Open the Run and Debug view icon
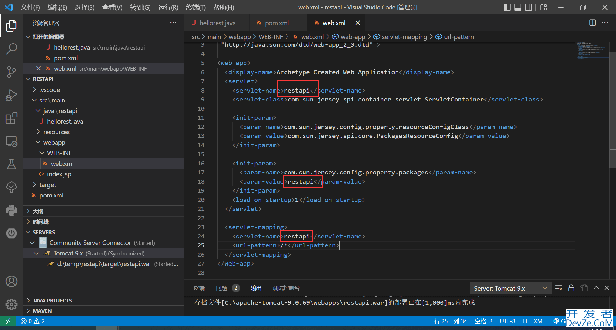This screenshot has height=330, width=616. [x=12, y=95]
